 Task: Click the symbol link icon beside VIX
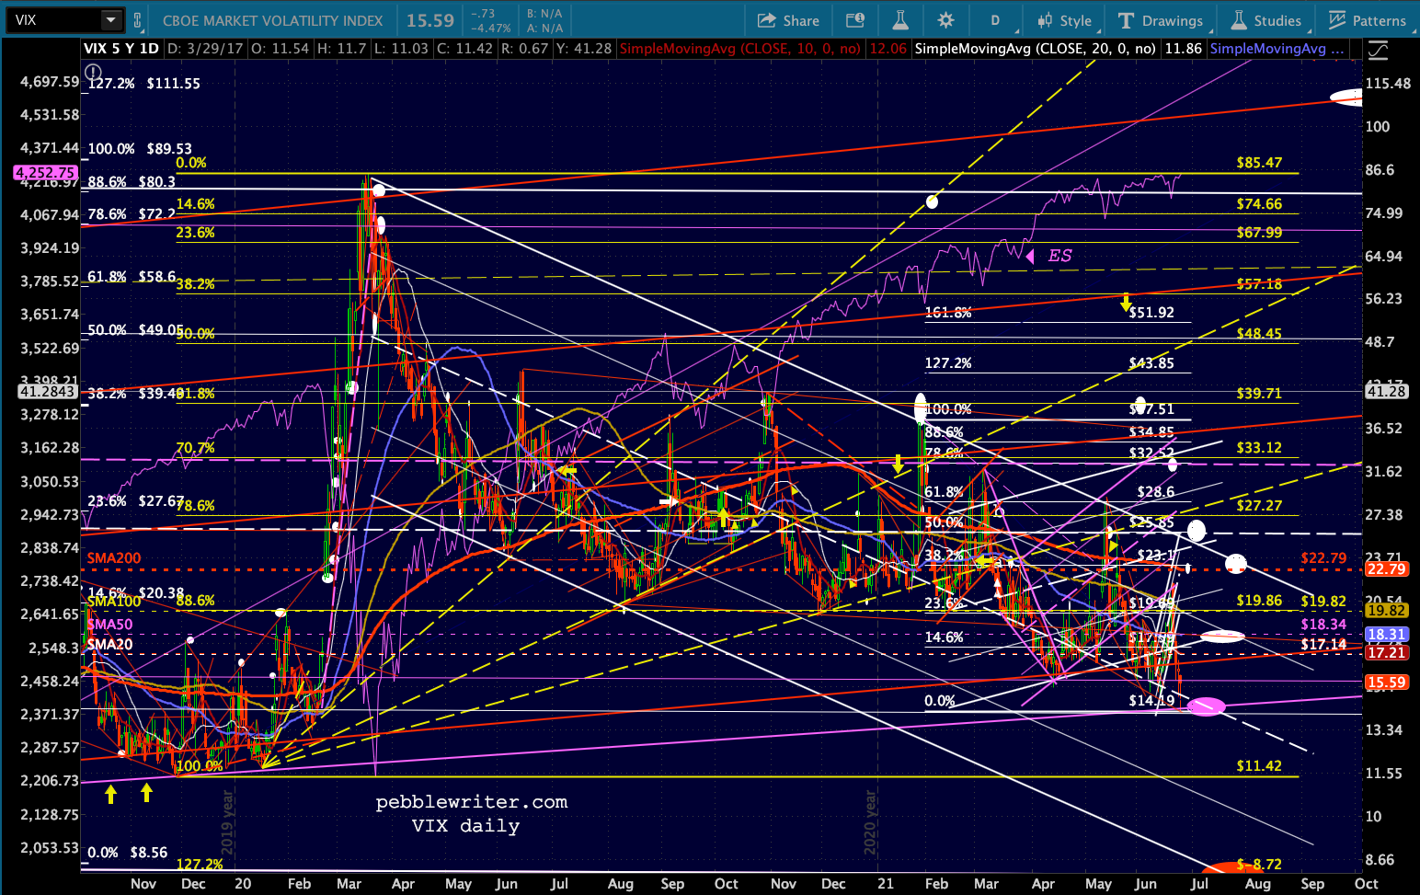(138, 19)
